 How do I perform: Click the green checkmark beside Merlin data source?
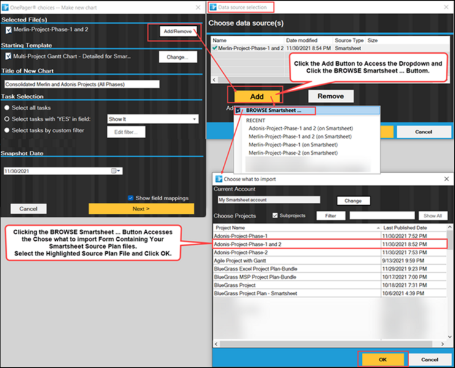tap(215, 48)
